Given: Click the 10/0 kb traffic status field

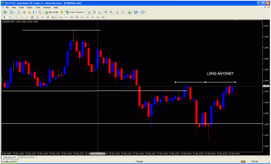Looking at the screenshot, I should (255, 161).
